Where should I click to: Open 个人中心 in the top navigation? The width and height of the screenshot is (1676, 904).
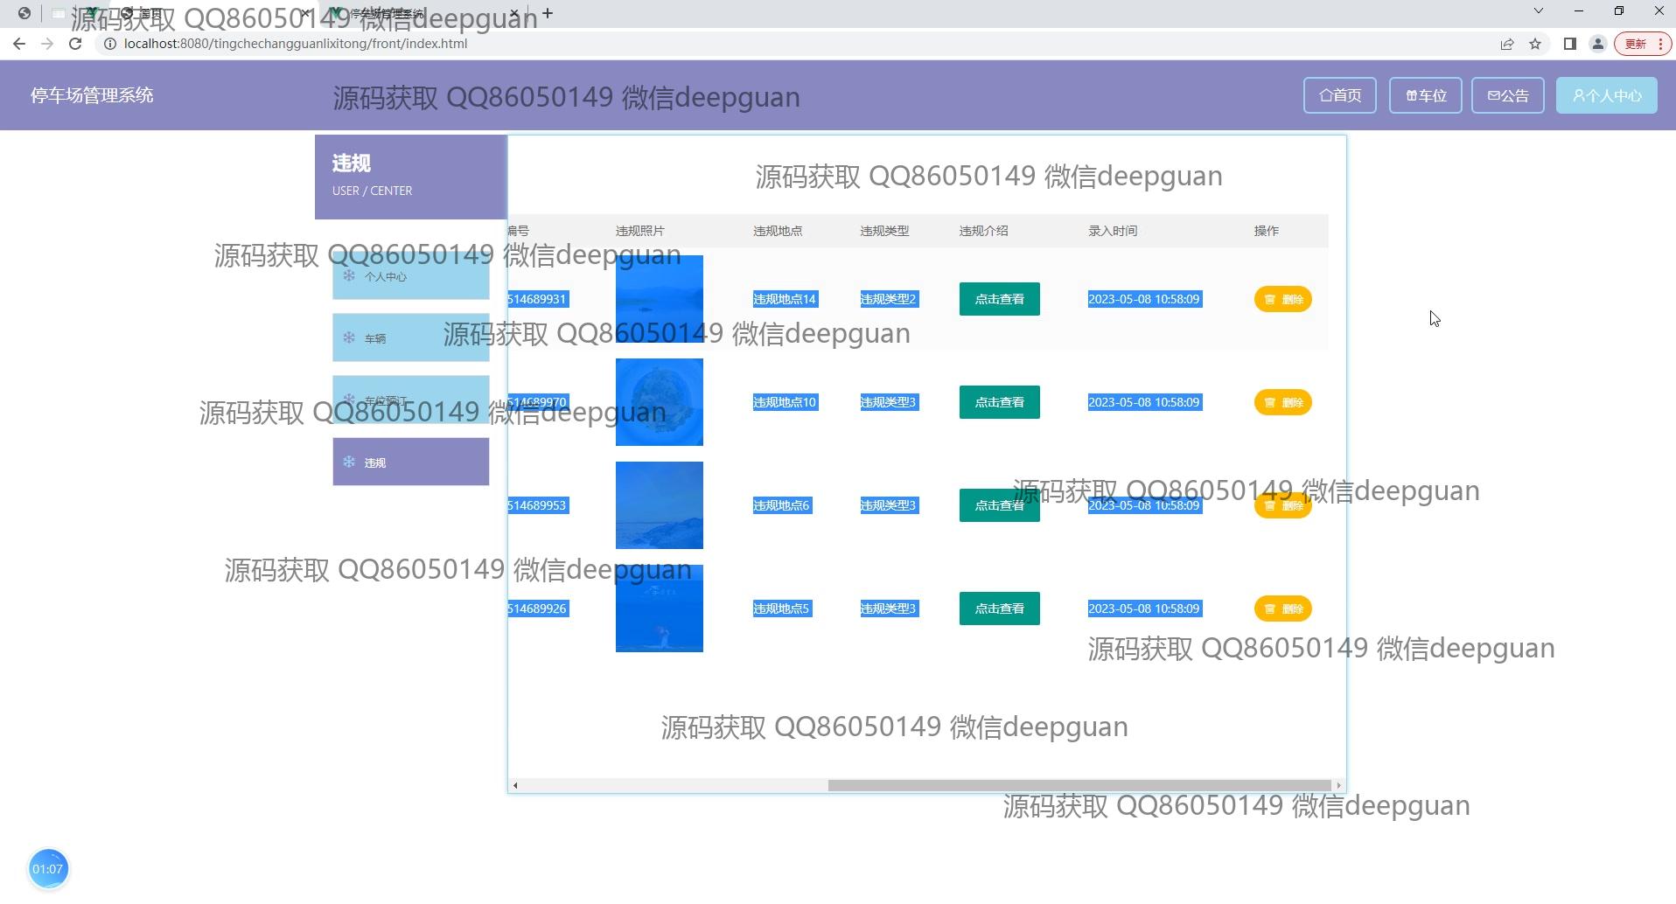[x=1606, y=95]
